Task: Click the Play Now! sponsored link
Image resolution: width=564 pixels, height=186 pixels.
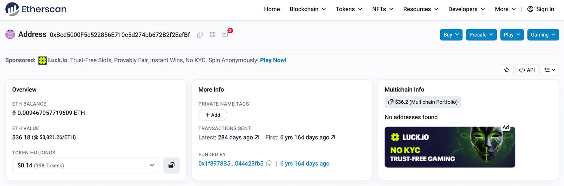Action: coord(273,60)
